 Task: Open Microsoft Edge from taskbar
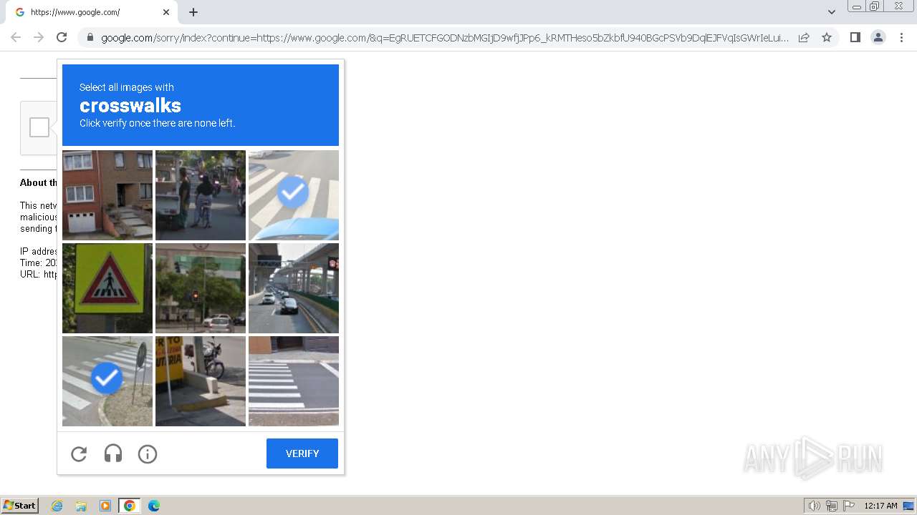point(154,506)
